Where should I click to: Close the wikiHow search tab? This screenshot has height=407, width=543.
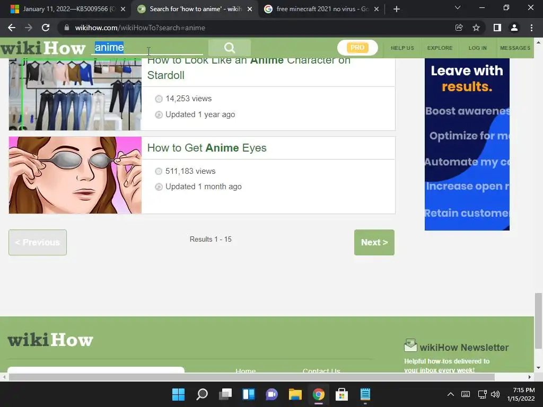click(x=250, y=9)
